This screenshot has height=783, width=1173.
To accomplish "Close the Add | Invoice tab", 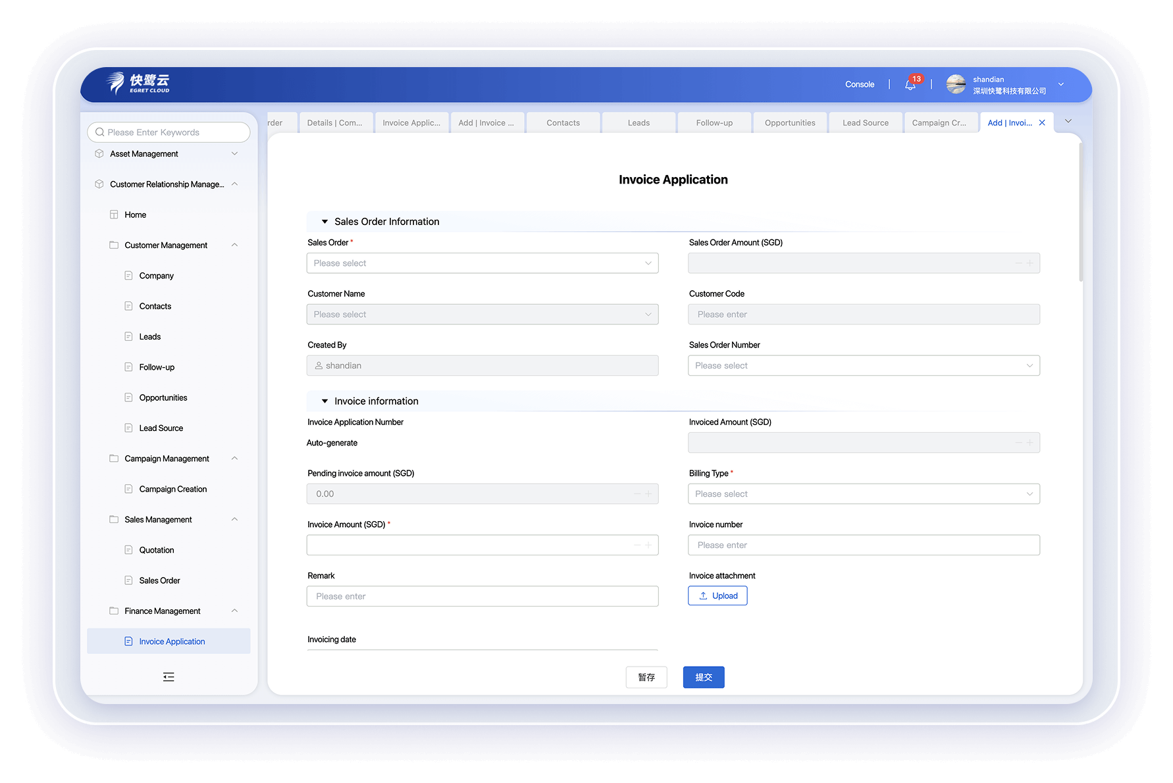I will tap(1042, 122).
